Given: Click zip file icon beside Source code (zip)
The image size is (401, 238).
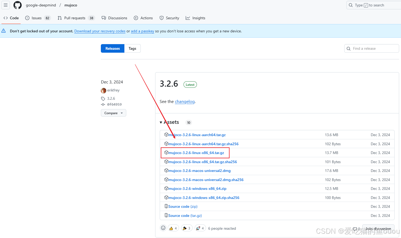Looking at the screenshot, I should click(166, 206).
